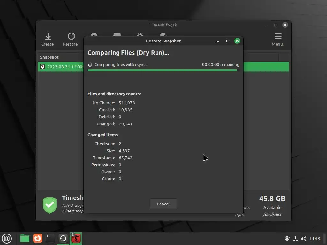The image size is (327, 245).
Task: Maximize the Timeshift-gtk main window
Action: coord(276,25)
